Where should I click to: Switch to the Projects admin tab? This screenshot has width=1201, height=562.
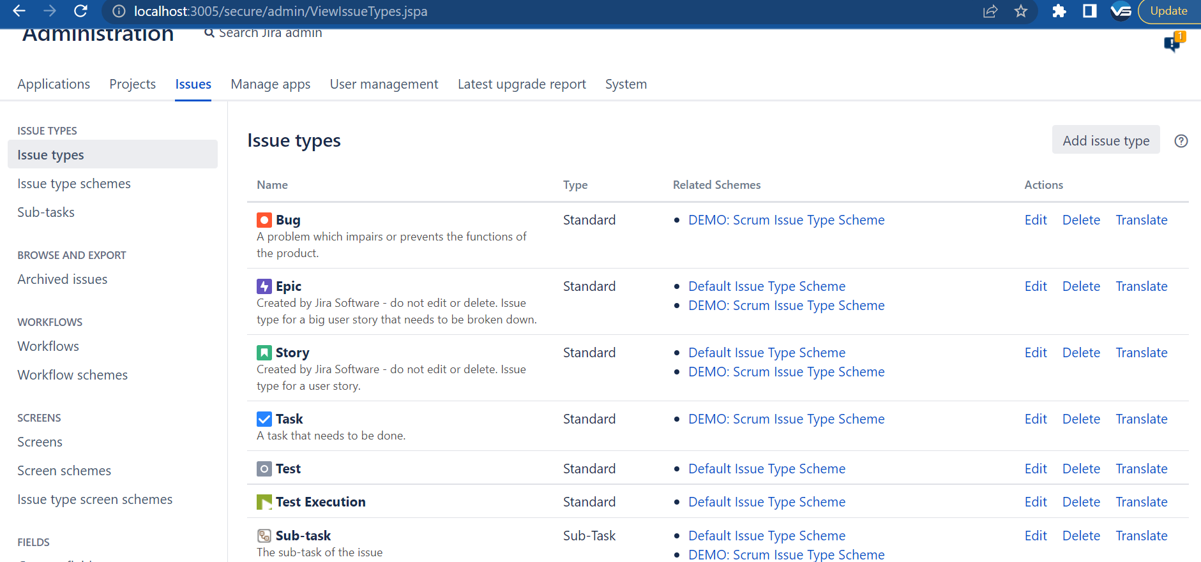point(132,84)
